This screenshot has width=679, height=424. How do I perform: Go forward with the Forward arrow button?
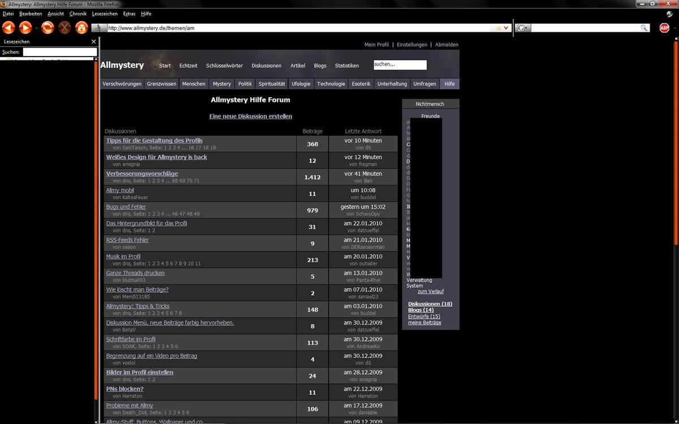[x=25, y=27]
